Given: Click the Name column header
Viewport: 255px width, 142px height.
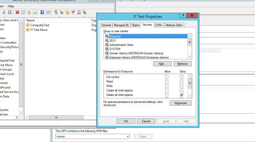Looking at the screenshot, I should coord(58,21).
